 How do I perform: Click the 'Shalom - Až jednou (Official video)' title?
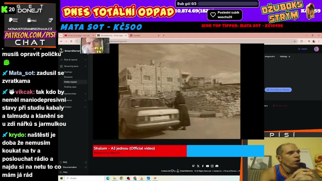124,148
